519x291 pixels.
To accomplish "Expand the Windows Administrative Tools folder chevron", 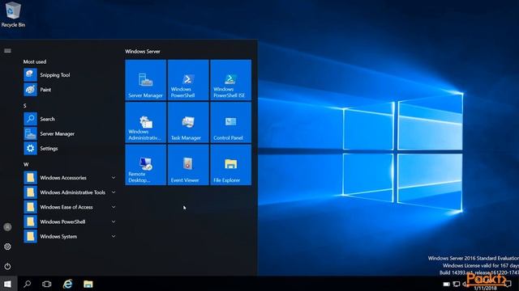I will [114, 192].
